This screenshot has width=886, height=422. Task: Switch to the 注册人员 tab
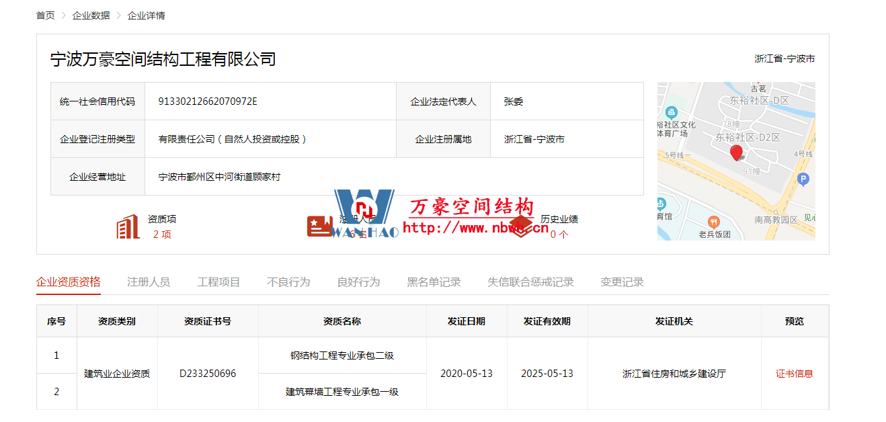149,282
